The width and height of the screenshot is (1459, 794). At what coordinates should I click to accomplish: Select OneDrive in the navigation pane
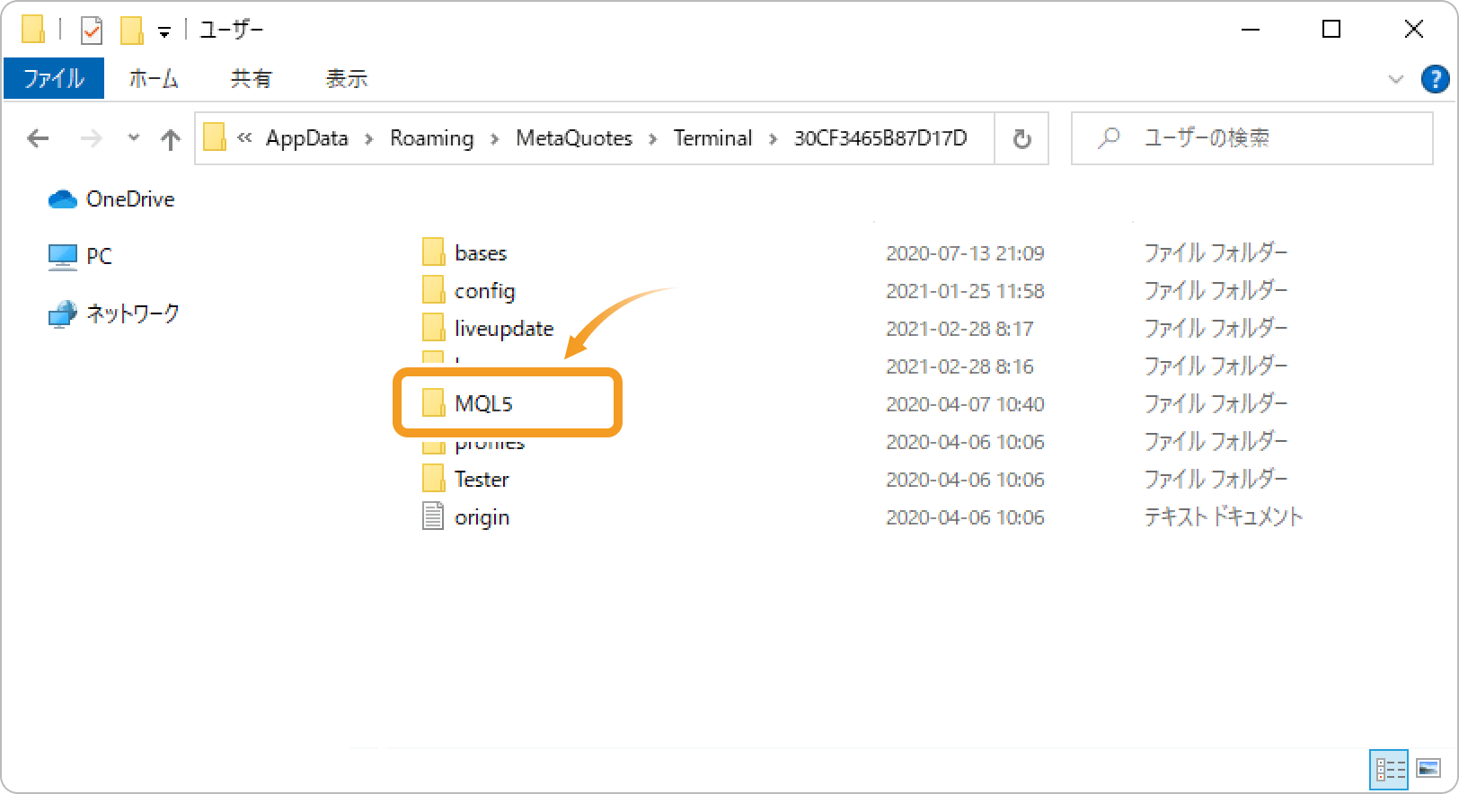pos(111,199)
